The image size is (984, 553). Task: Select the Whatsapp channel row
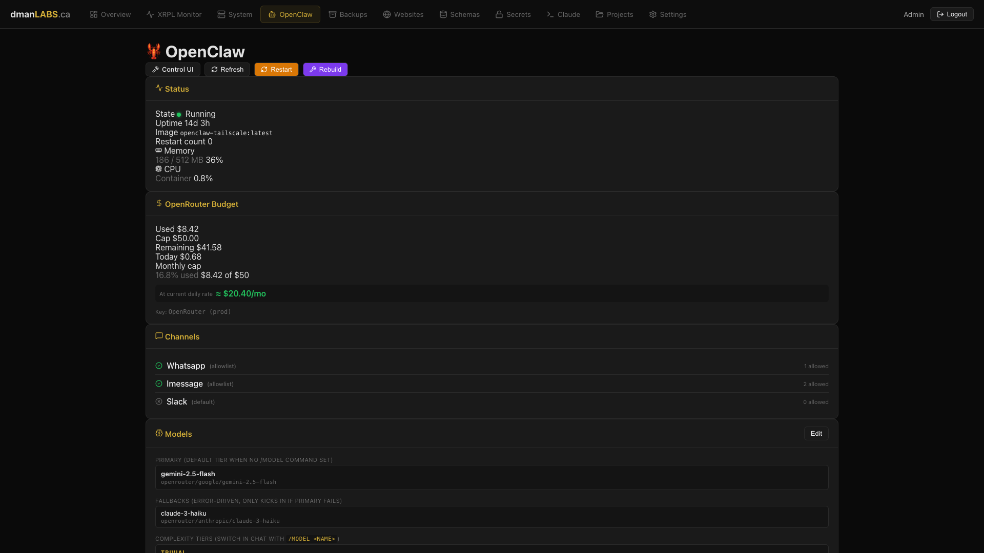[x=492, y=366]
